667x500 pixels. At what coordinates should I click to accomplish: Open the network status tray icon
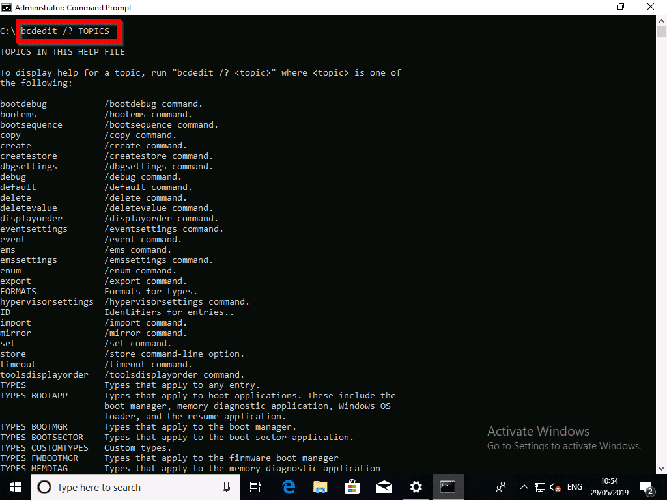tap(540, 487)
